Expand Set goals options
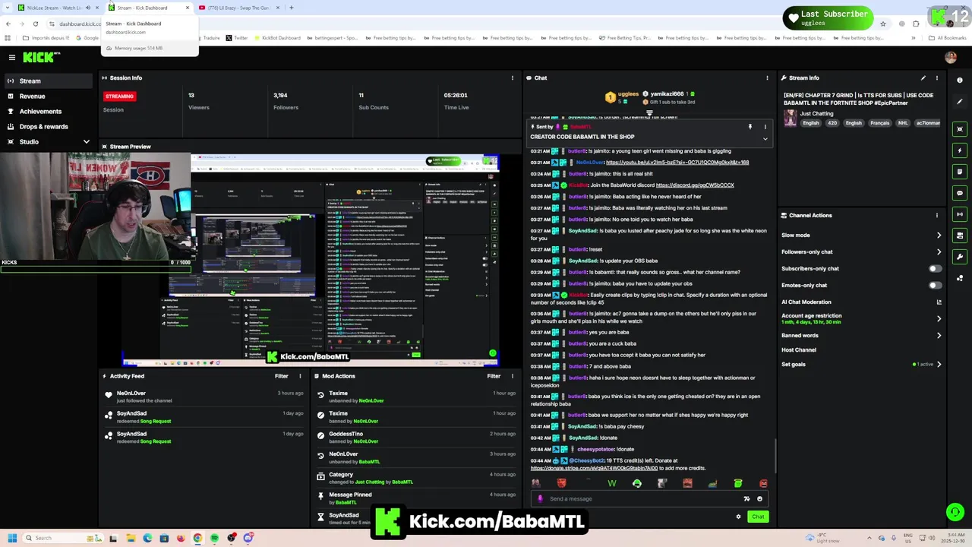The image size is (972, 547). (x=939, y=364)
